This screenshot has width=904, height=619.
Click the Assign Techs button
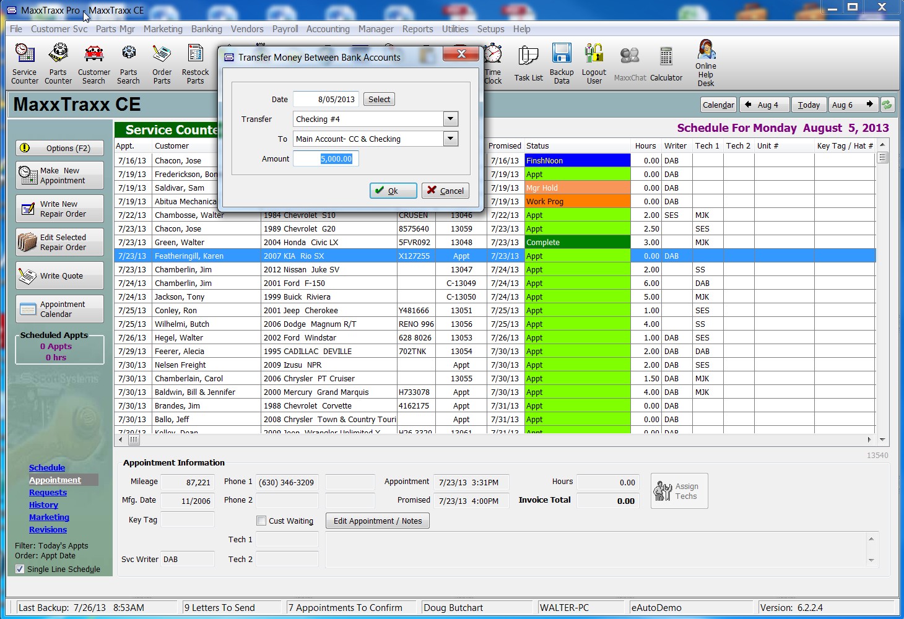679,491
